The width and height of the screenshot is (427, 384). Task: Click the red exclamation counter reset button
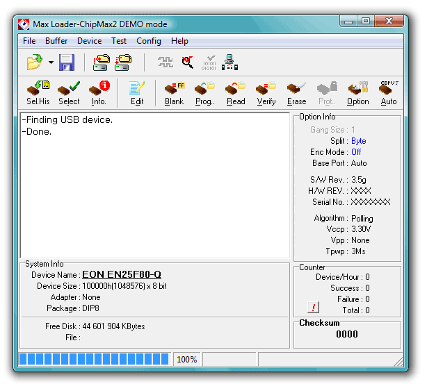pyautogui.click(x=313, y=308)
